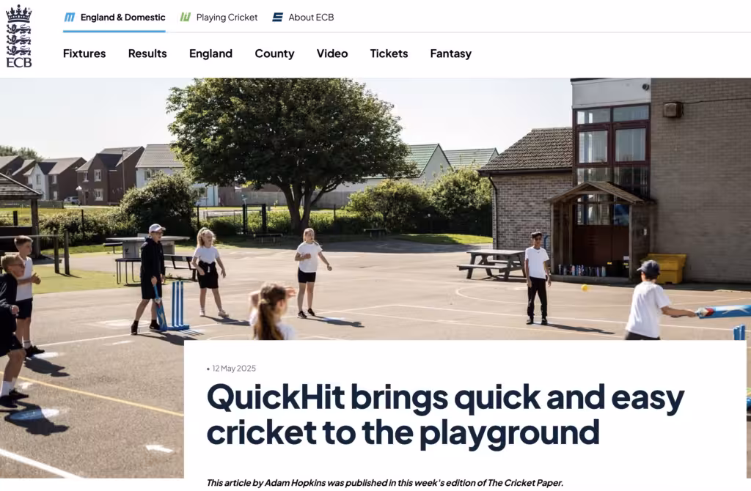Screen dimensions: 751x491
Task: Click the ECB crown and lions logo
Action: click(18, 36)
